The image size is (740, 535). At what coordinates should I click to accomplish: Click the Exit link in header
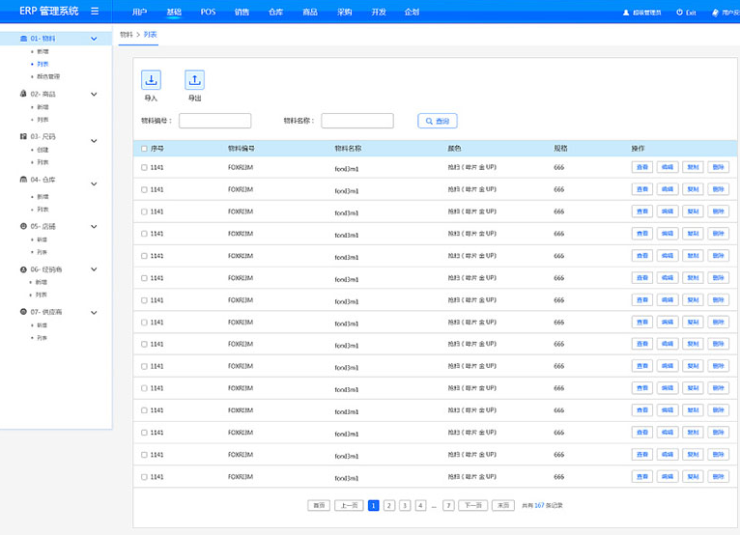691,13
